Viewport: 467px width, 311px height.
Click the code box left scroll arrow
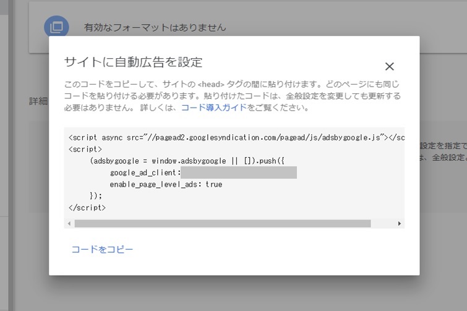point(69,223)
